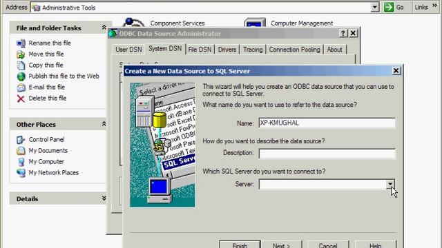Click the E-mail this file envelope icon
442x248 pixels.
pyautogui.click(x=21, y=87)
